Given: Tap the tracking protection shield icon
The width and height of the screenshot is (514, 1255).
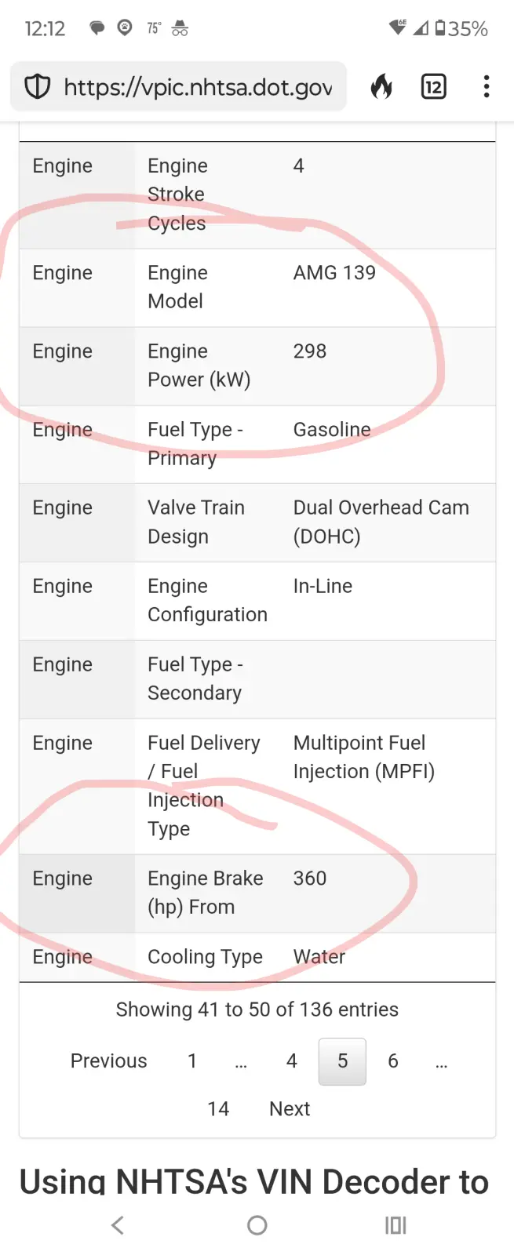Looking at the screenshot, I should (x=38, y=86).
